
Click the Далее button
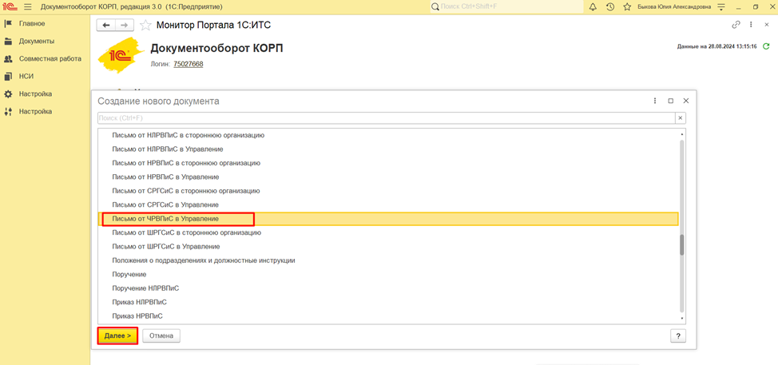click(117, 335)
